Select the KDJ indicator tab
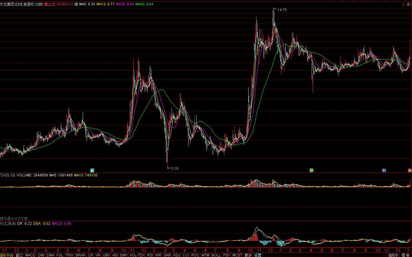The height and width of the screenshot is (257, 412). tap(177, 255)
